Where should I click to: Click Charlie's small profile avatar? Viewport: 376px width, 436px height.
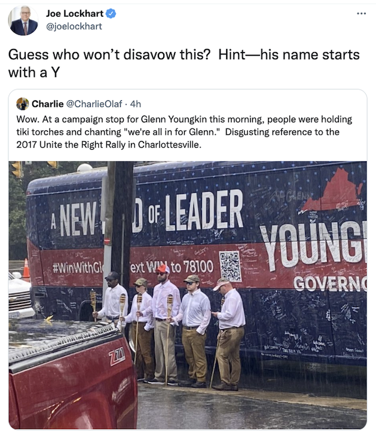click(x=23, y=104)
